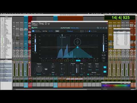137x103 pixels.
Task: Select the last band button on the right
Action: (x=95, y=61)
